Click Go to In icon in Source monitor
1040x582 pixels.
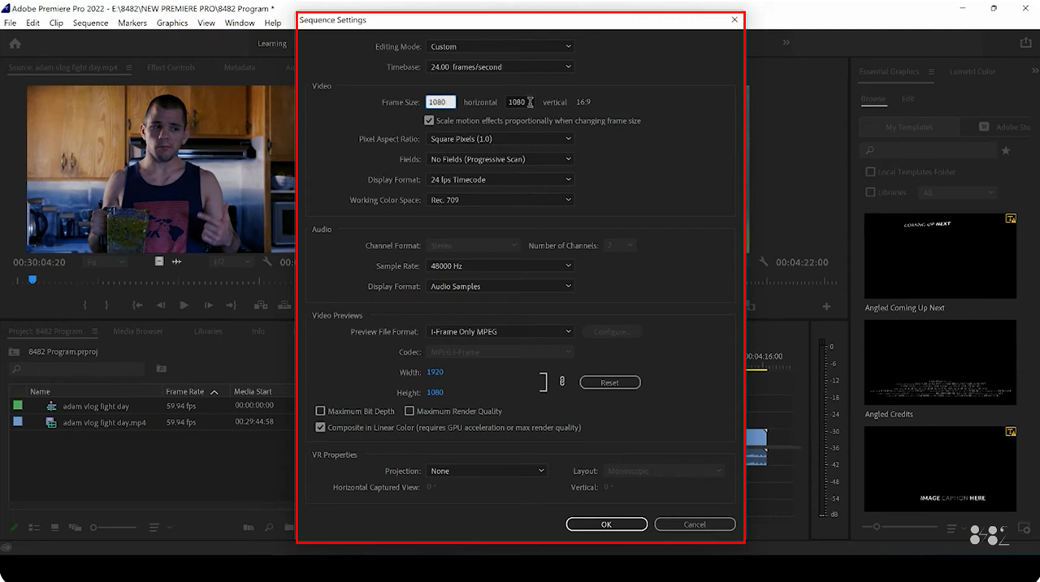pyautogui.click(x=137, y=305)
